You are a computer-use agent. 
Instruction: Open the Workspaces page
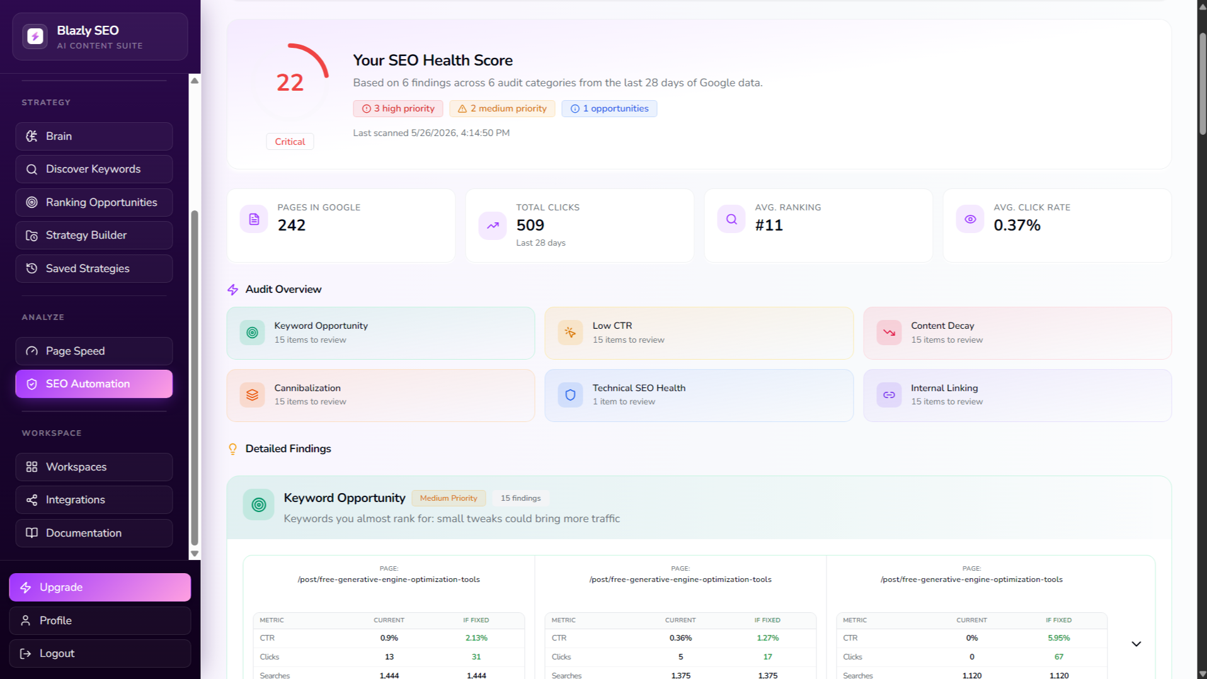pos(94,467)
